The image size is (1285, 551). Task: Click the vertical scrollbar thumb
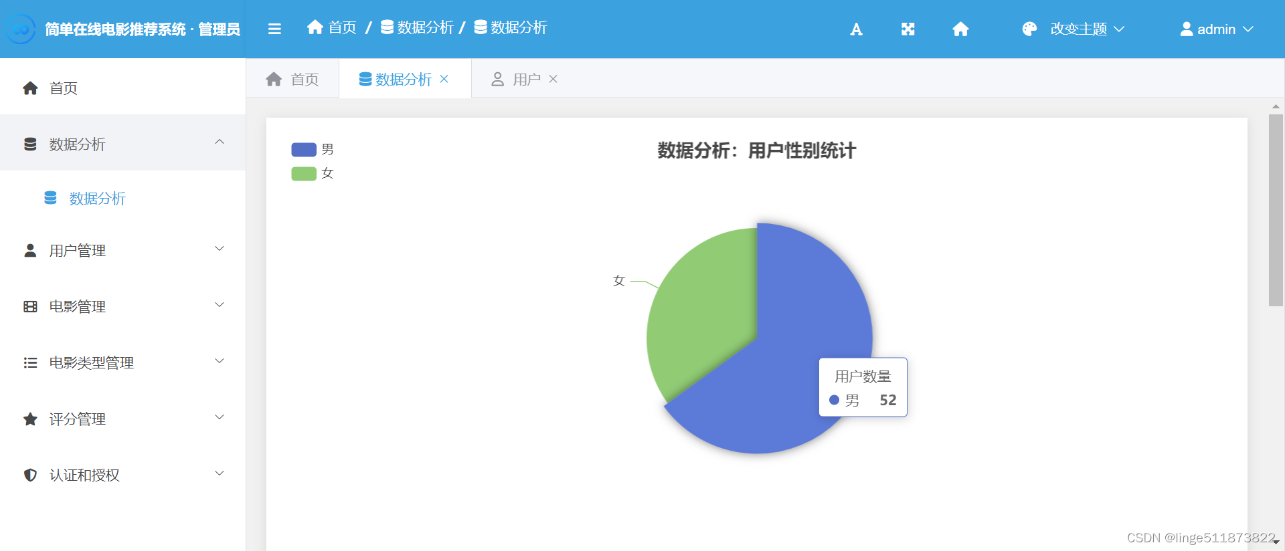click(x=1276, y=210)
